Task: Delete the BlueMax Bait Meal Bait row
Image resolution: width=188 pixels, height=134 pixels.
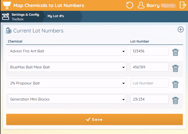Action: [175, 68]
